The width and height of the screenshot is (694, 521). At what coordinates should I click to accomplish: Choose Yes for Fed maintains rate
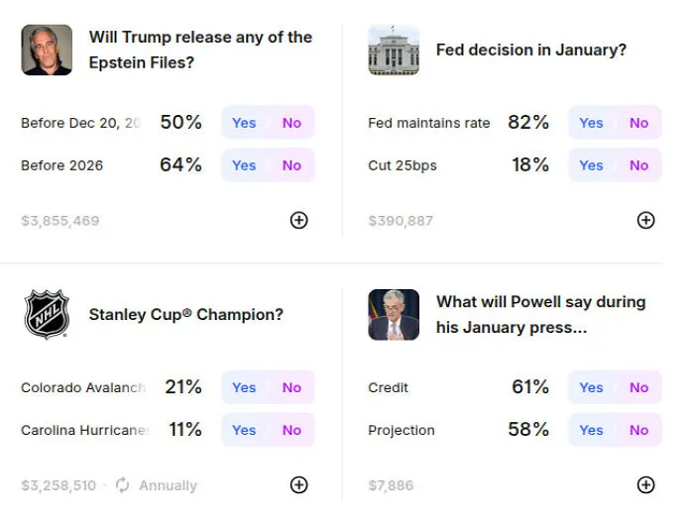(591, 123)
